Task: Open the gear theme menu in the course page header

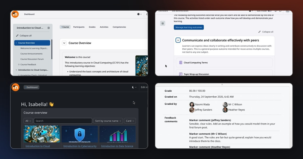Action: [x=139, y=14]
